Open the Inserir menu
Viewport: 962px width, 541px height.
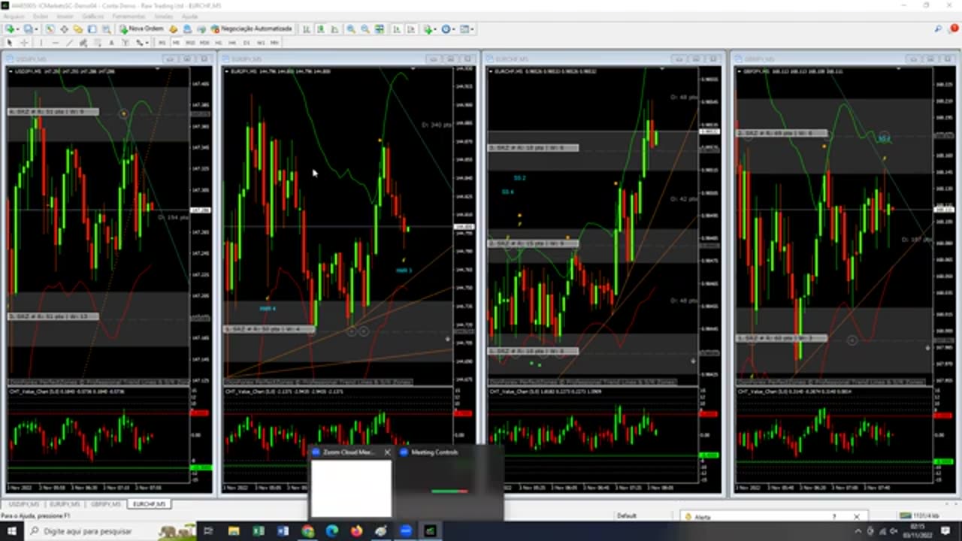click(65, 16)
